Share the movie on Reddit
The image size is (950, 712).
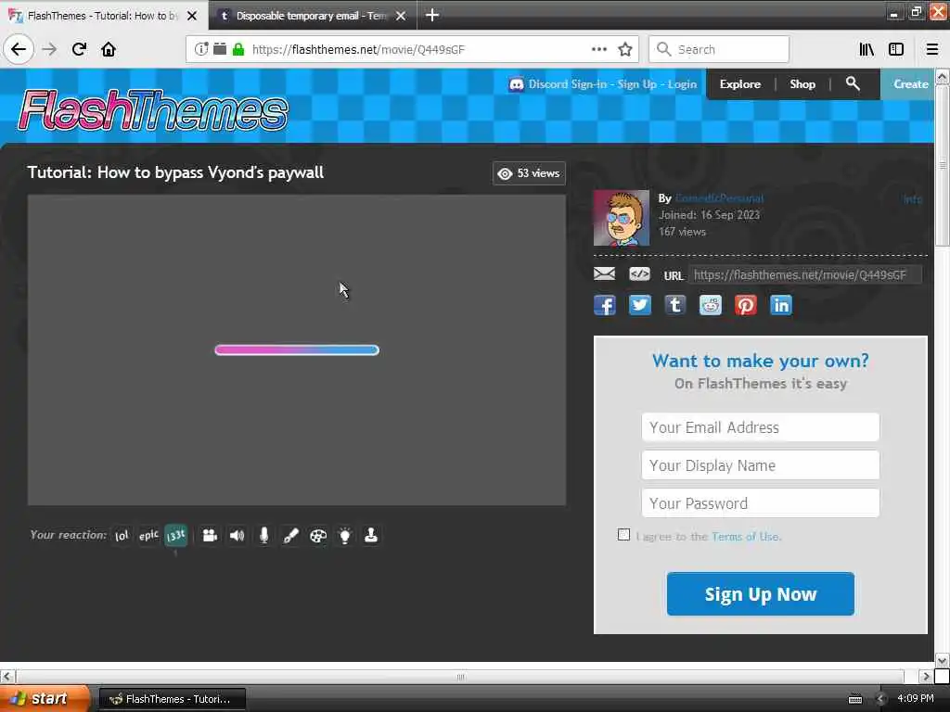710,305
